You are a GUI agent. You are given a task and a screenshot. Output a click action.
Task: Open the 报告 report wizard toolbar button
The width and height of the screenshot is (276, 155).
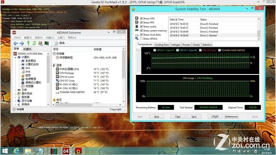(60, 43)
